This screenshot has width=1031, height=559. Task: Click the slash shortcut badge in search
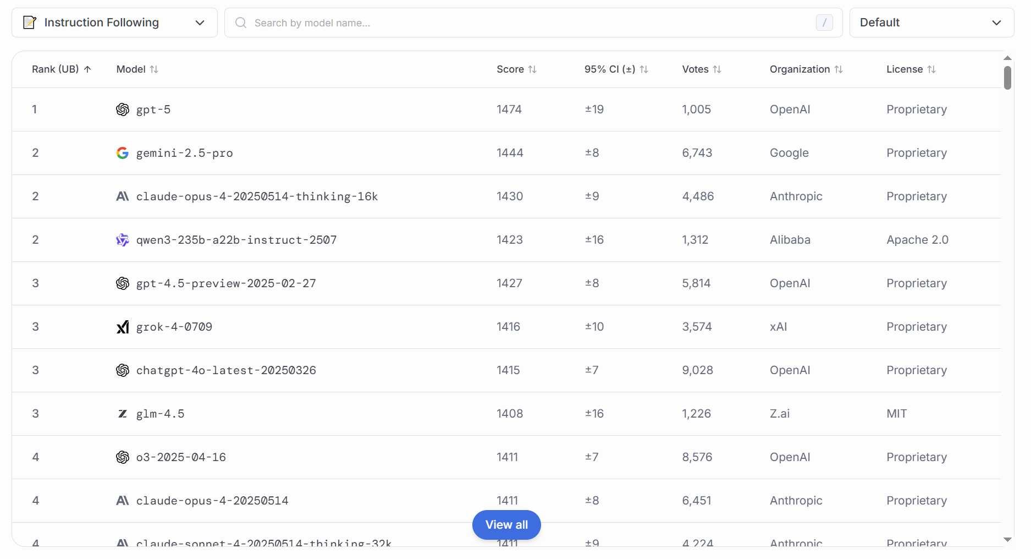pos(824,23)
